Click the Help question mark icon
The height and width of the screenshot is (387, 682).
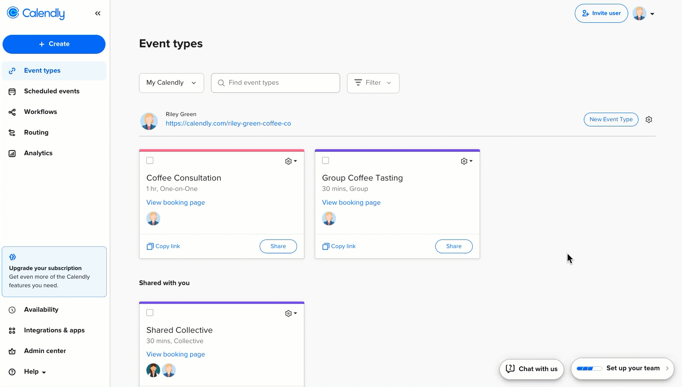[x=12, y=372]
